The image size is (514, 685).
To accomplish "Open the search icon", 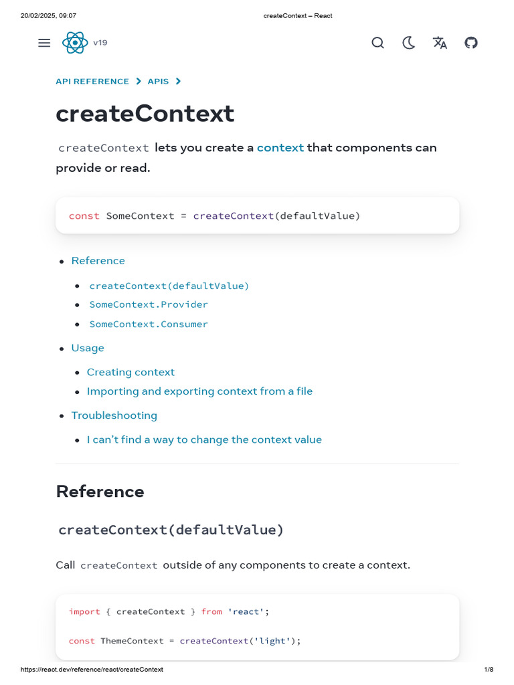I will (377, 43).
